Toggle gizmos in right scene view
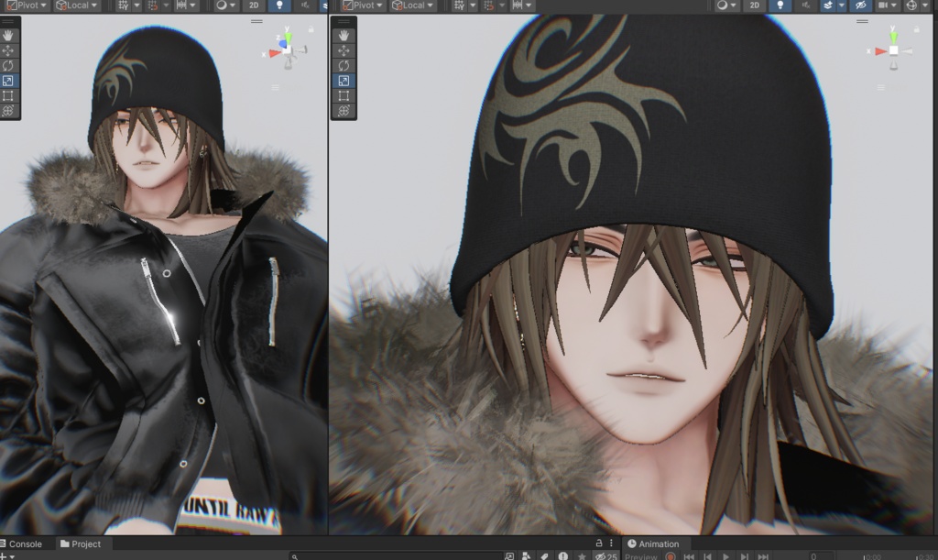This screenshot has width=938, height=560. pos(911,5)
